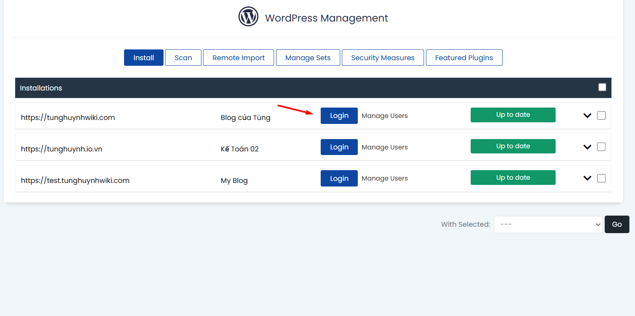Image resolution: width=635 pixels, height=316 pixels.
Task: Click Up to date status for My Blog
Action: 513,177
